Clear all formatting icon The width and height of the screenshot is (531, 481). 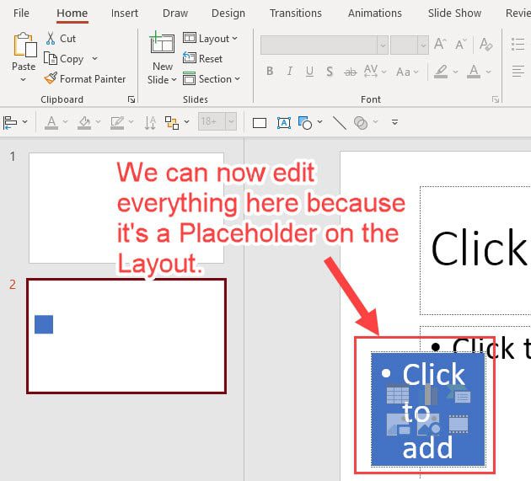coord(486,44)
